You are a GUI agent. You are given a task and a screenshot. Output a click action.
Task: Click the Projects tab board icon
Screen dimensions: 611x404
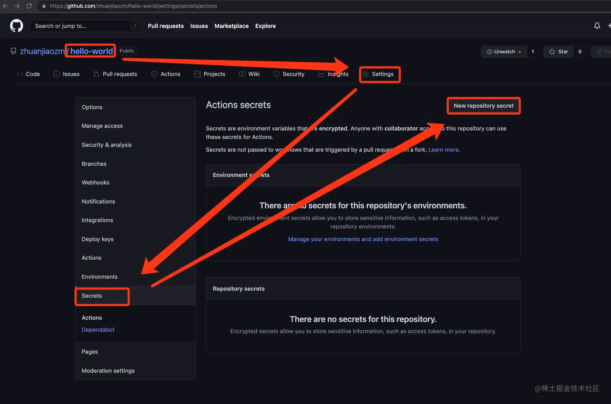pyautogui.click(x=198, y=74)
